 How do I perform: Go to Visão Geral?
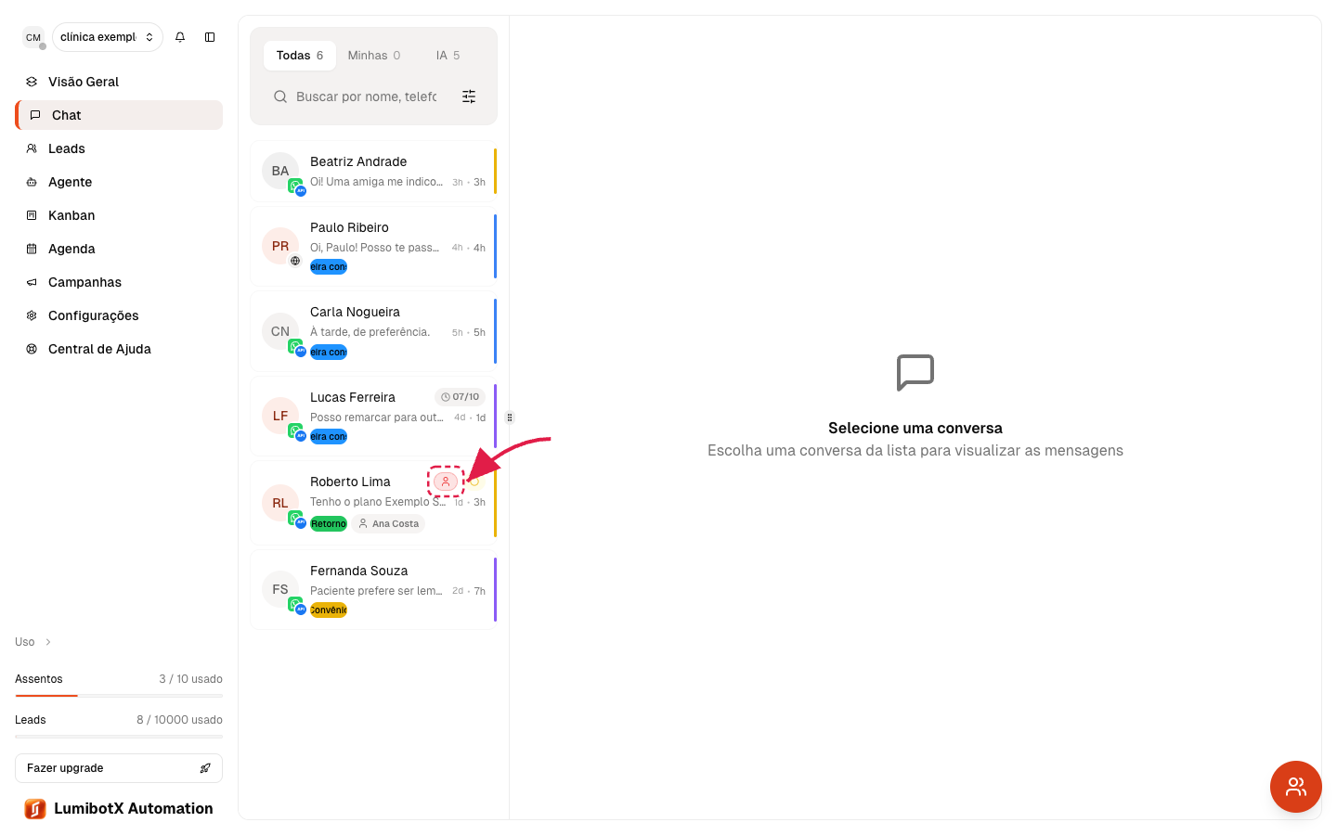(x=119, y=82)
